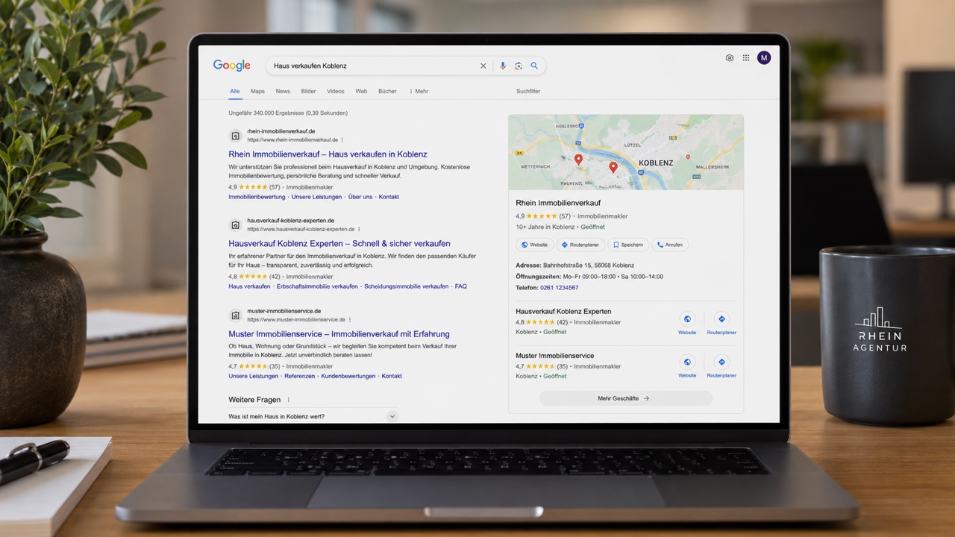Open result 'Hausverkauf Koblenz Experten – Schnell & sicher verkaufen'

[x=339, y=243]
